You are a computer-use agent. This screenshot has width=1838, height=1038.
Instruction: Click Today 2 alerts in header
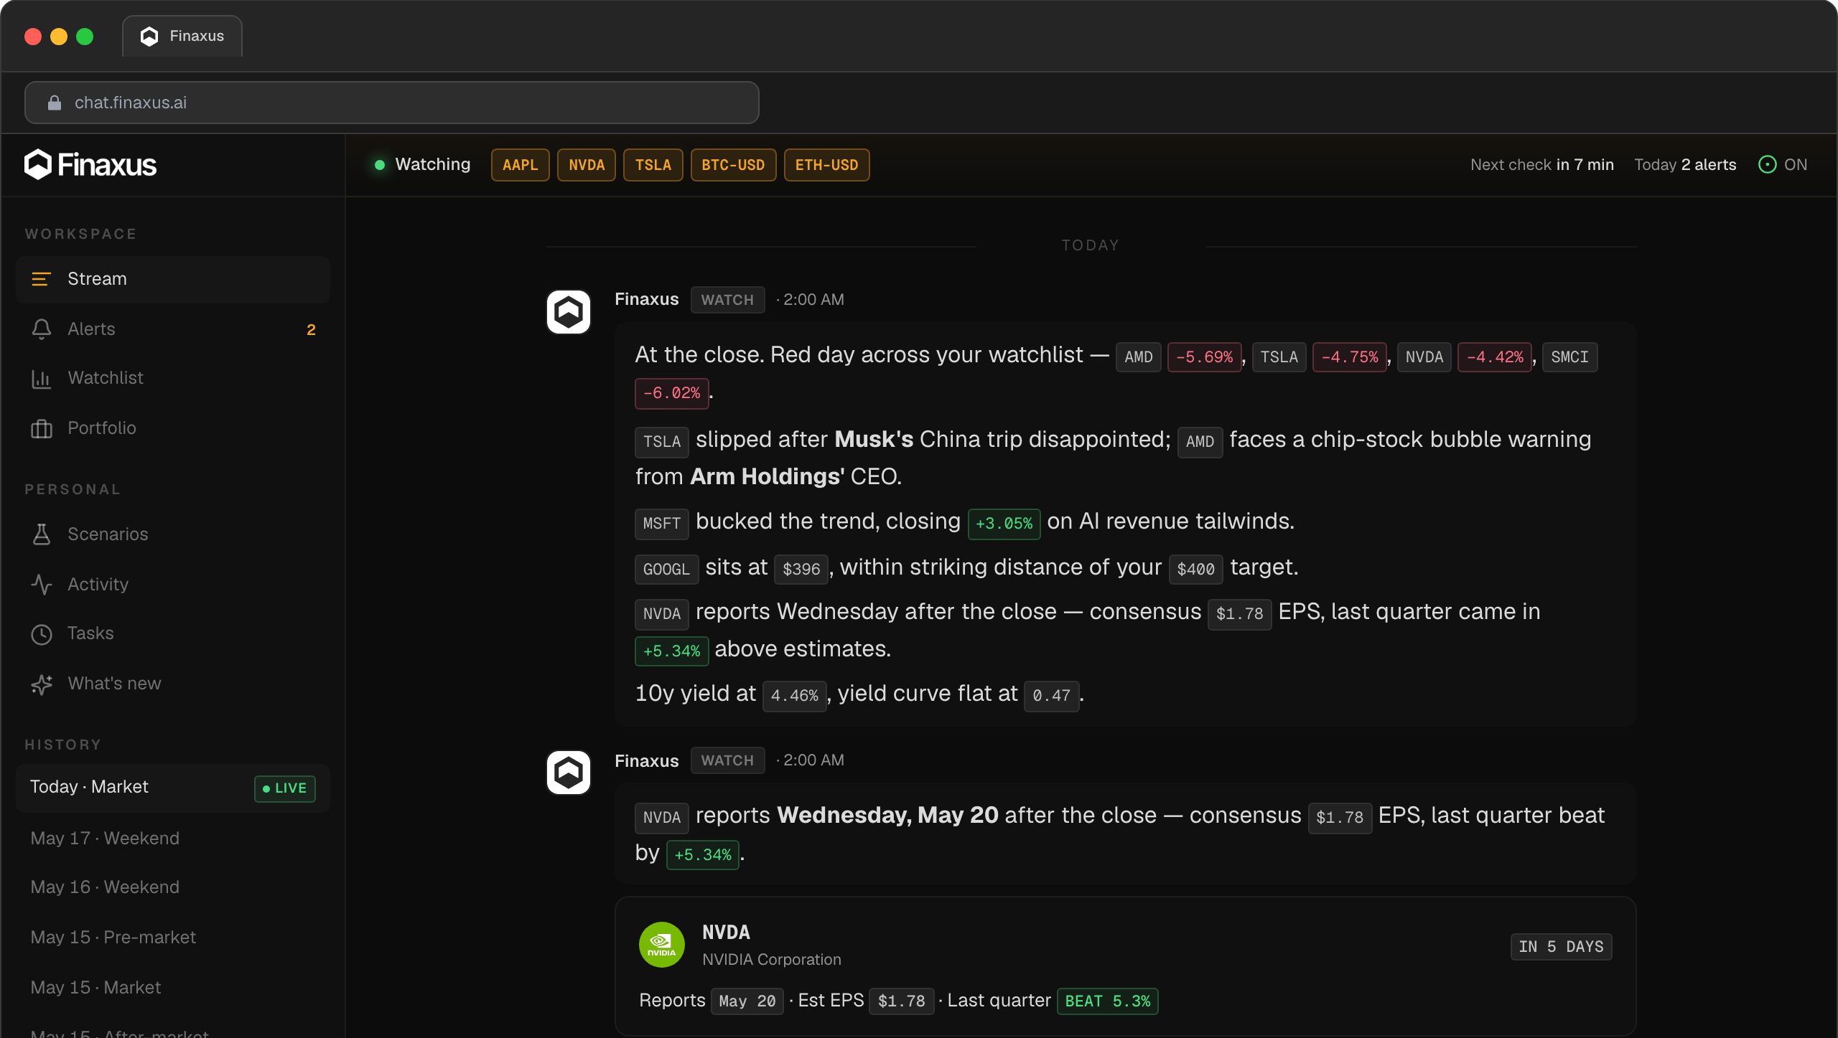(1685, 165)
